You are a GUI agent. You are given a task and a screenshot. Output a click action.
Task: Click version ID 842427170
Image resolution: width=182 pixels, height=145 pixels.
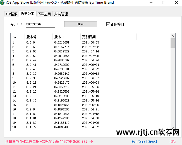pos(62,83)
